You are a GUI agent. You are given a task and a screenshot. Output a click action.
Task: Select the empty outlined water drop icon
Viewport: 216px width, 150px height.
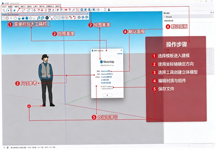[15, 18]
